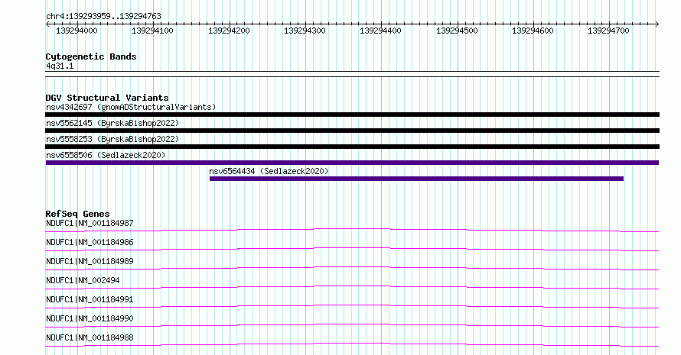The width and height of the screenshot is (681, 355).
Task: Select transcript NDUFC1|NM_001184991
Action: [90, 299]
